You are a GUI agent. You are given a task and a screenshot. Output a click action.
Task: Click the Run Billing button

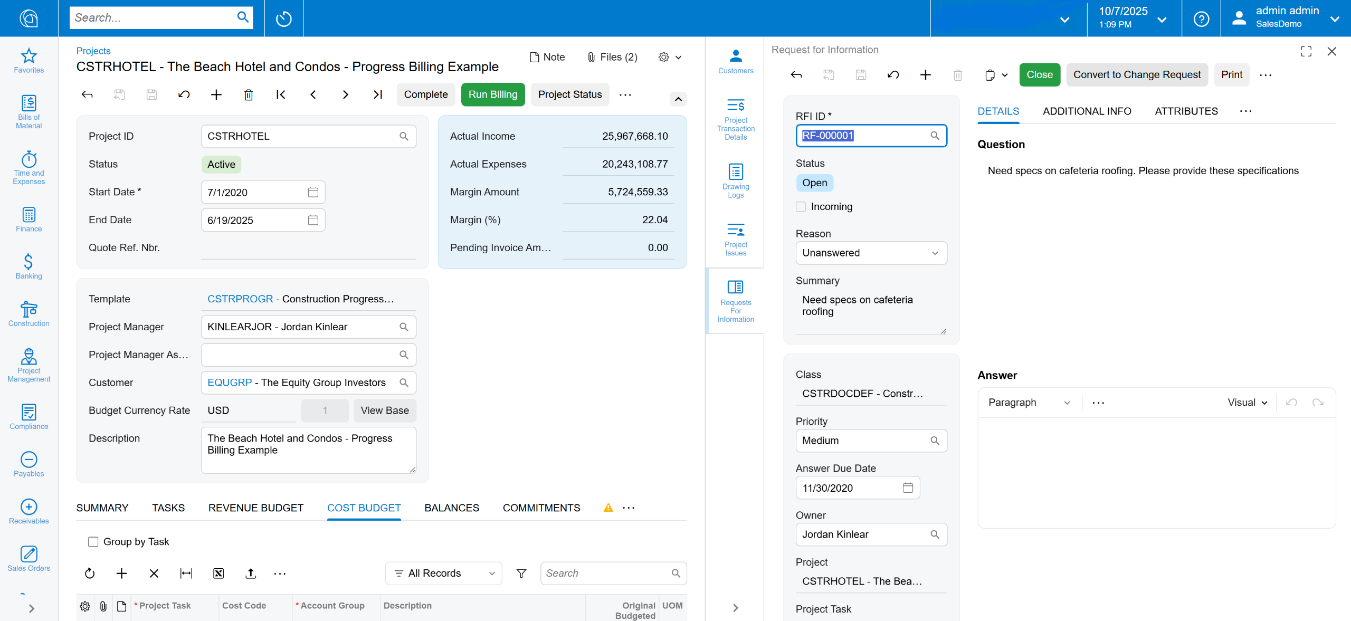[x=492, y=95]
